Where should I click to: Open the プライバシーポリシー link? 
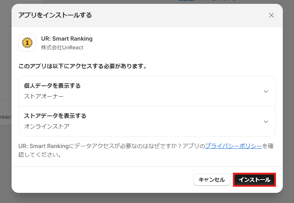click(234, 146)
